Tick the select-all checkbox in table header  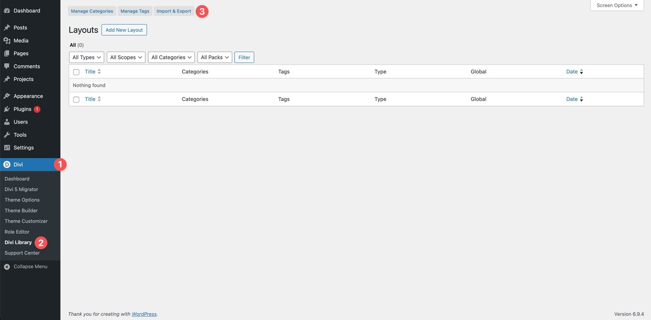coord(76,72)
